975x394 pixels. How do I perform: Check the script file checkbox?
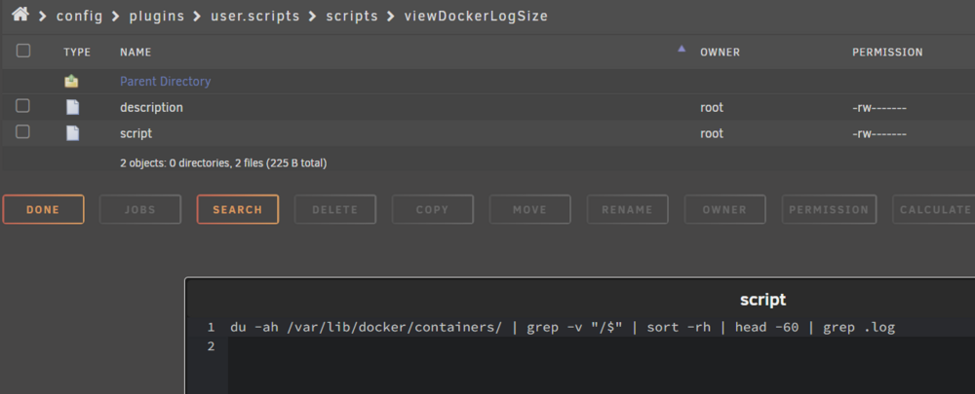click(23, 131)
